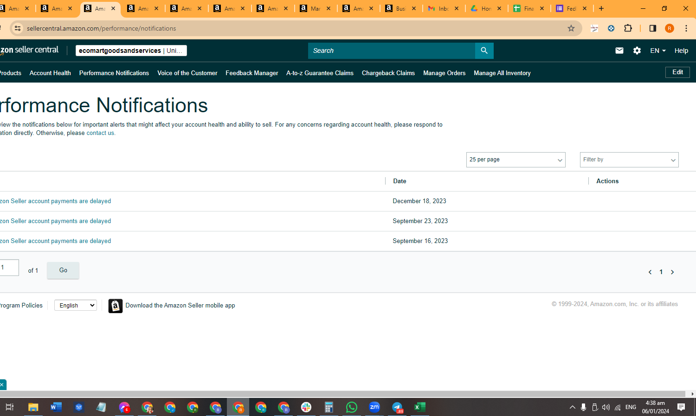
Task: Open the ecomartgoodsandservices account switcher
Action: point(131,51)
